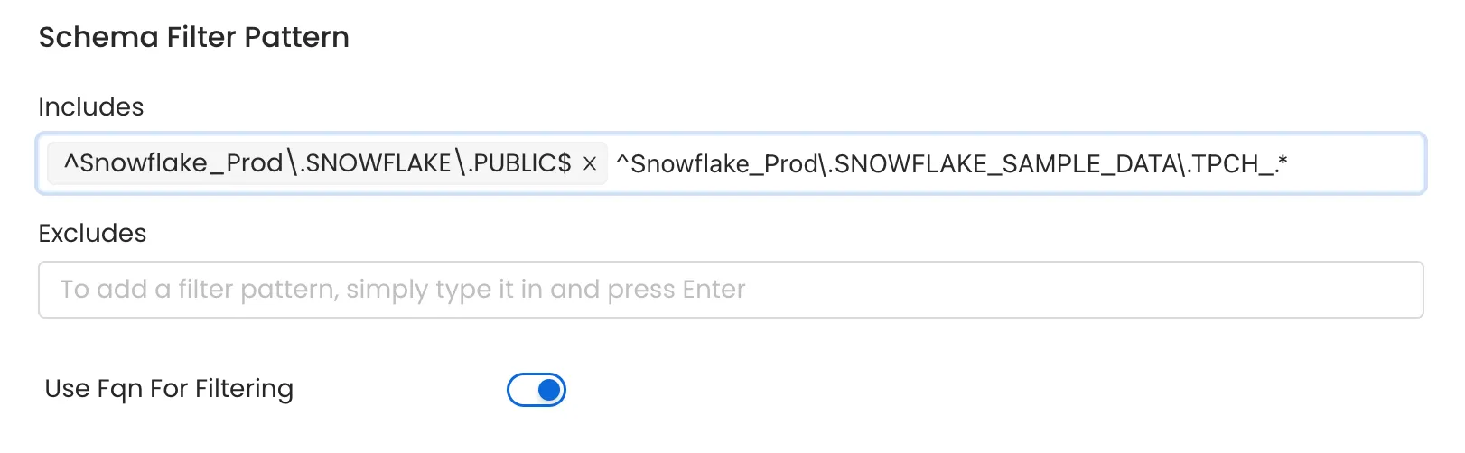Remove the ^Snowflake_Prod\.SNOWFLAKE\.PUBLIC$ include tag
Viewport: 1465px width, 453px height.
pyautogui.click(x=590, y=163)
